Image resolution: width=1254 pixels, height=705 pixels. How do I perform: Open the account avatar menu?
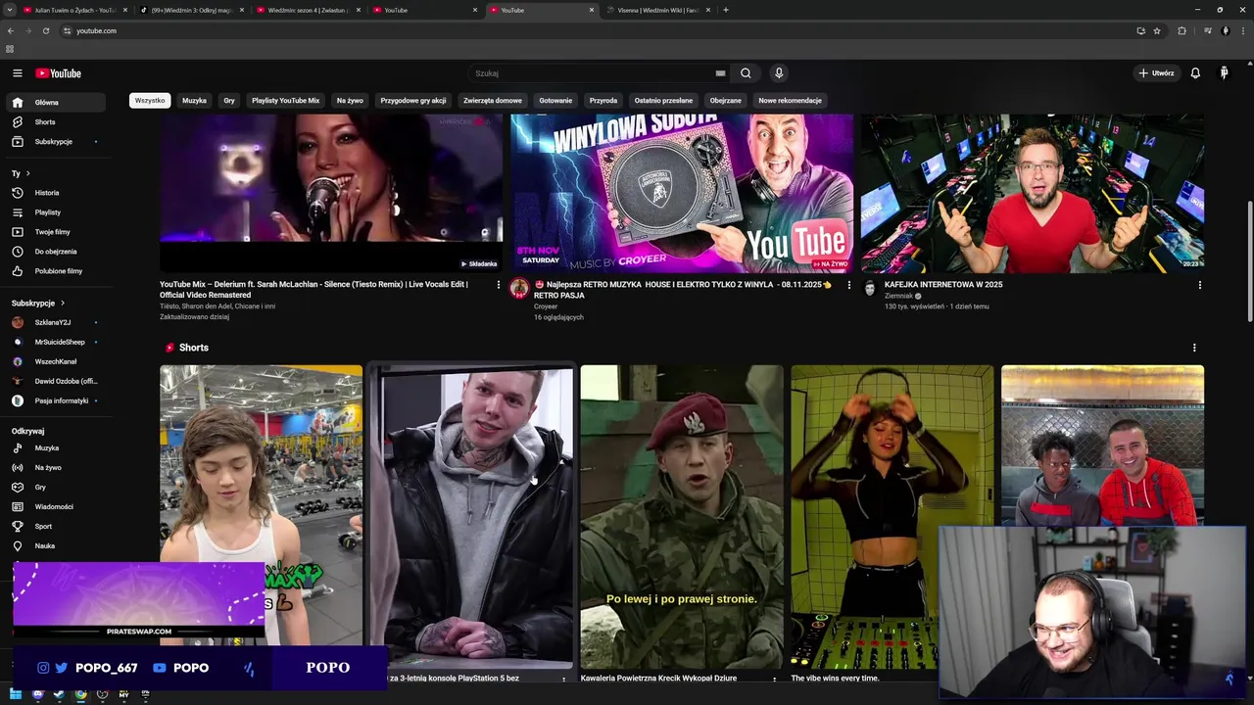coord(1224,73)
